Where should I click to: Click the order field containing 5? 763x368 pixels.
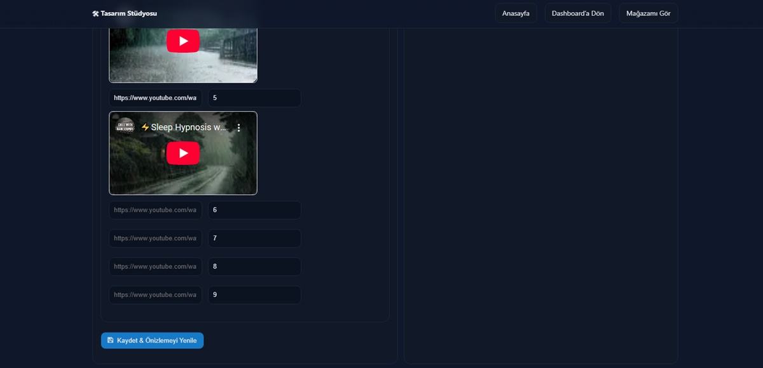254,98
